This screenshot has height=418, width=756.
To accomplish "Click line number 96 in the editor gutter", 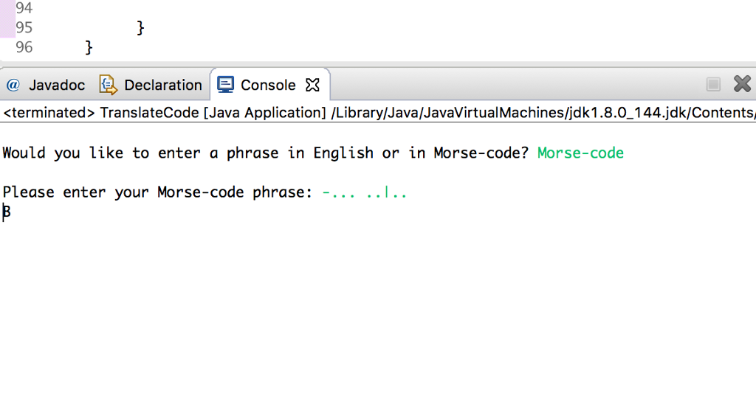I will 24,47.
